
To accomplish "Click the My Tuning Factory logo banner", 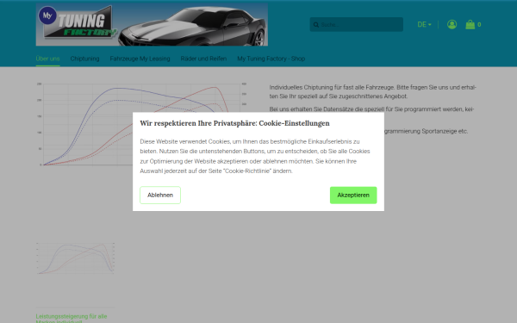I will (x=152, y=25).
